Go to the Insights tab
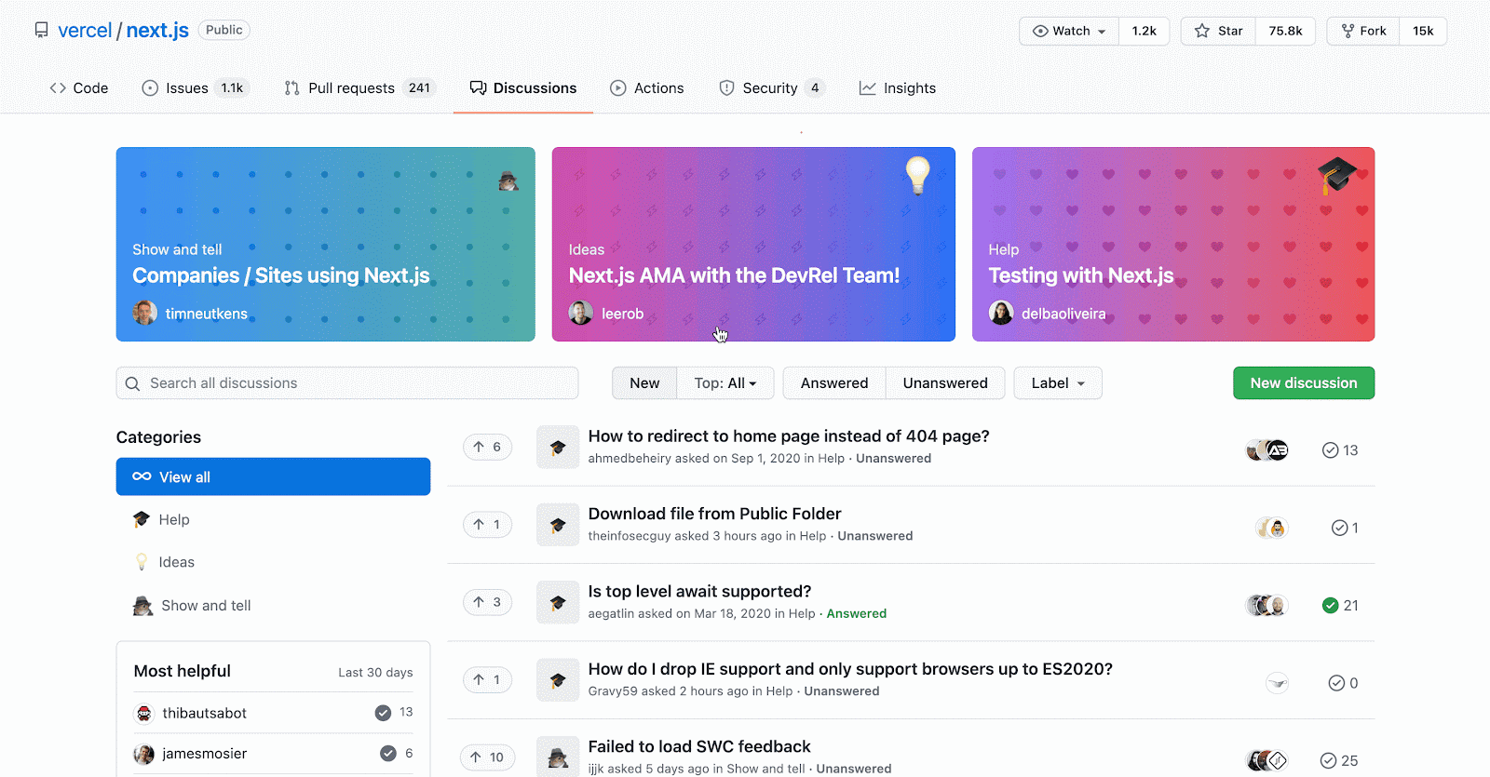 [898, 88]
